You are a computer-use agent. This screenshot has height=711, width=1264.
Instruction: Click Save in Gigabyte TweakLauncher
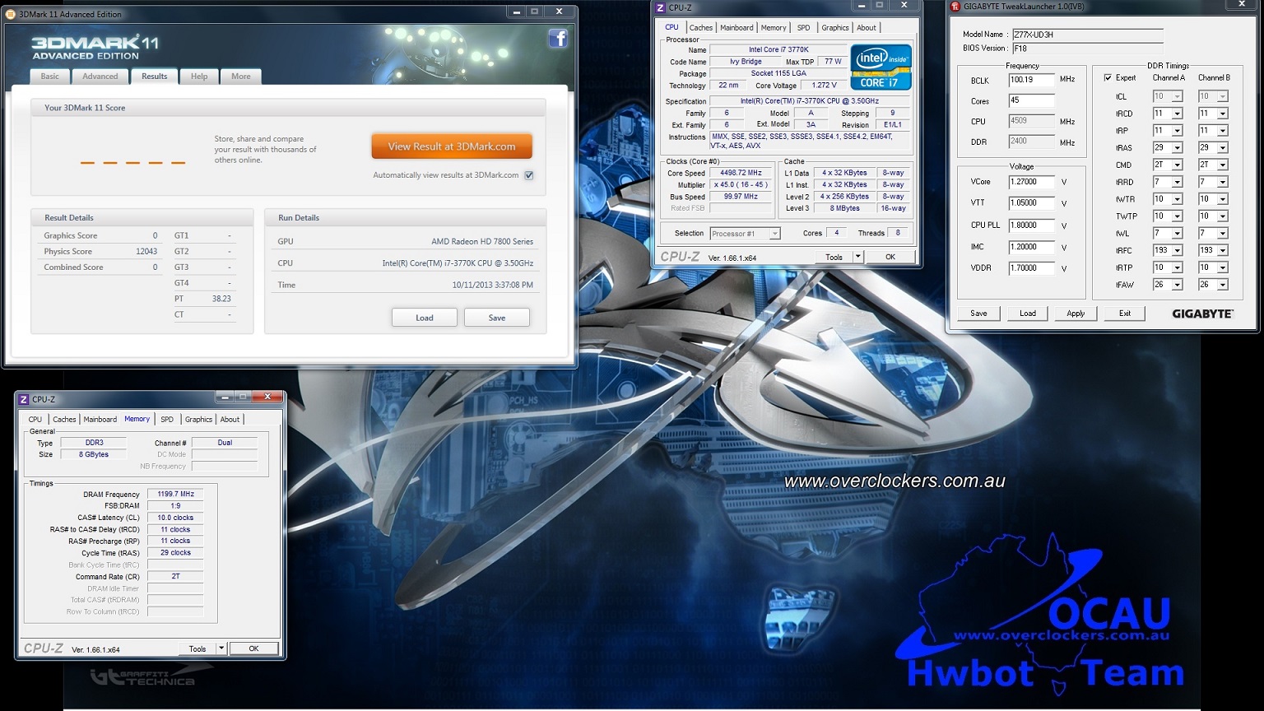978,314
